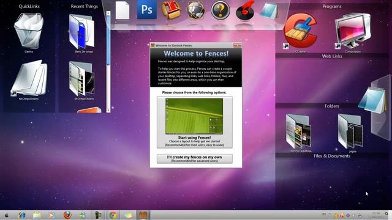Click the blank document icon in top dock

[x=123, y=10]
